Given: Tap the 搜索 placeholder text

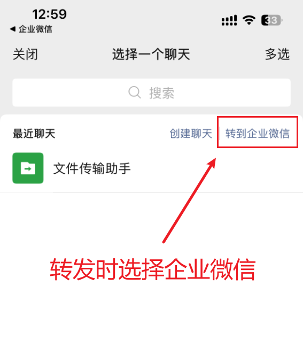Looking at the screenshot, I should [162, 93].
